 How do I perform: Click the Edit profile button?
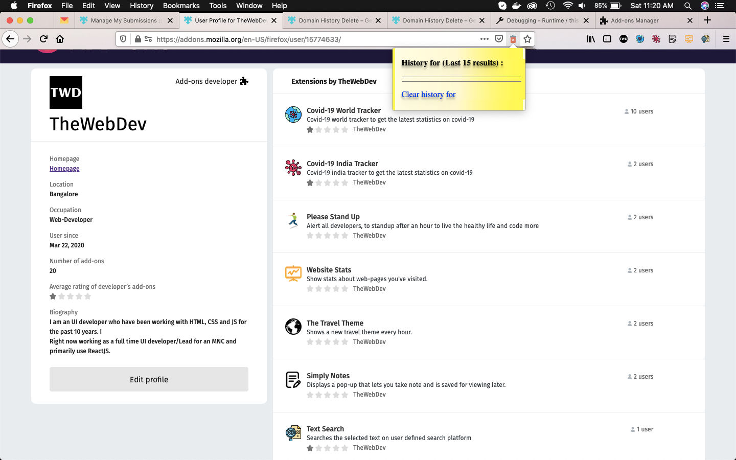pyautogui.click(x=149, y=379)
